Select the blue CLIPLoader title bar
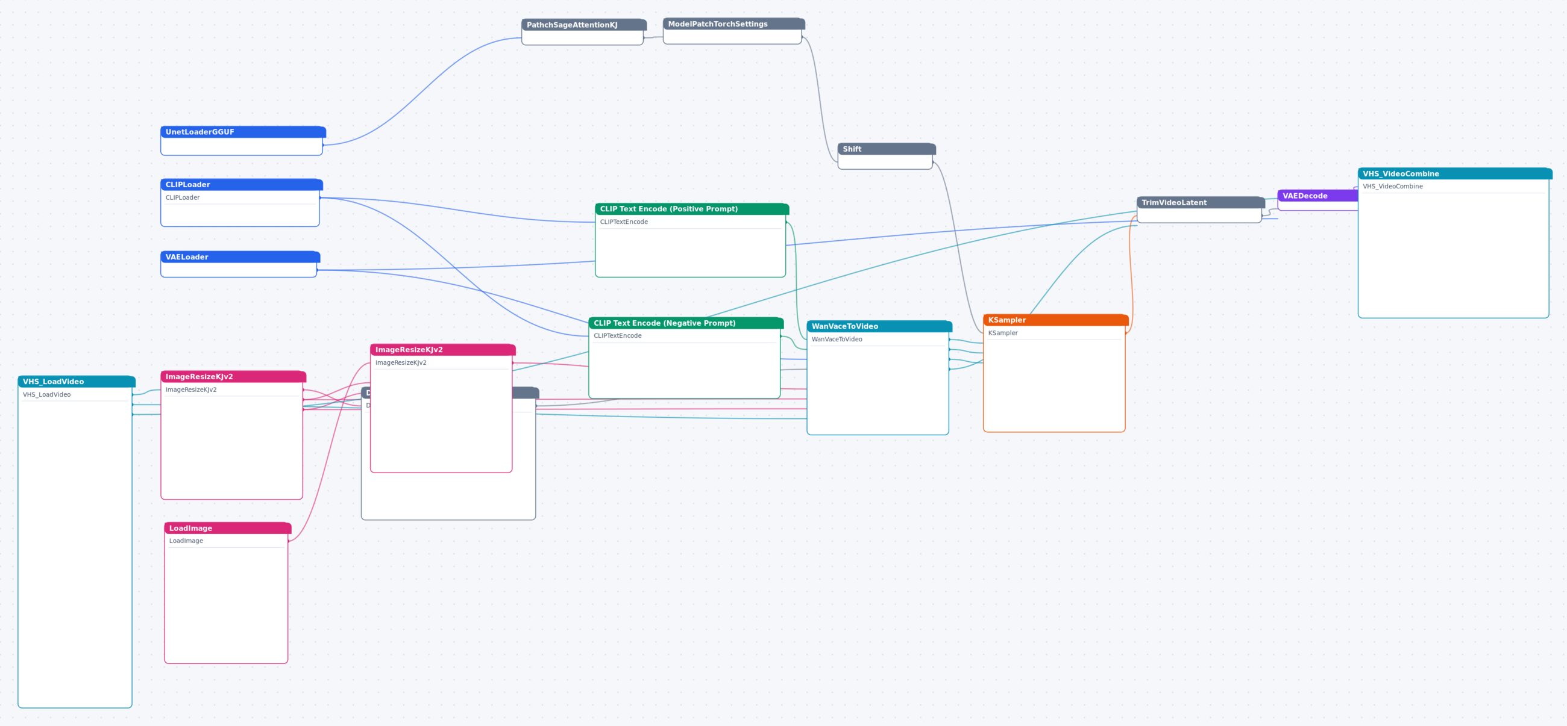Viewport: 1567px width, 726px height. 242,185
